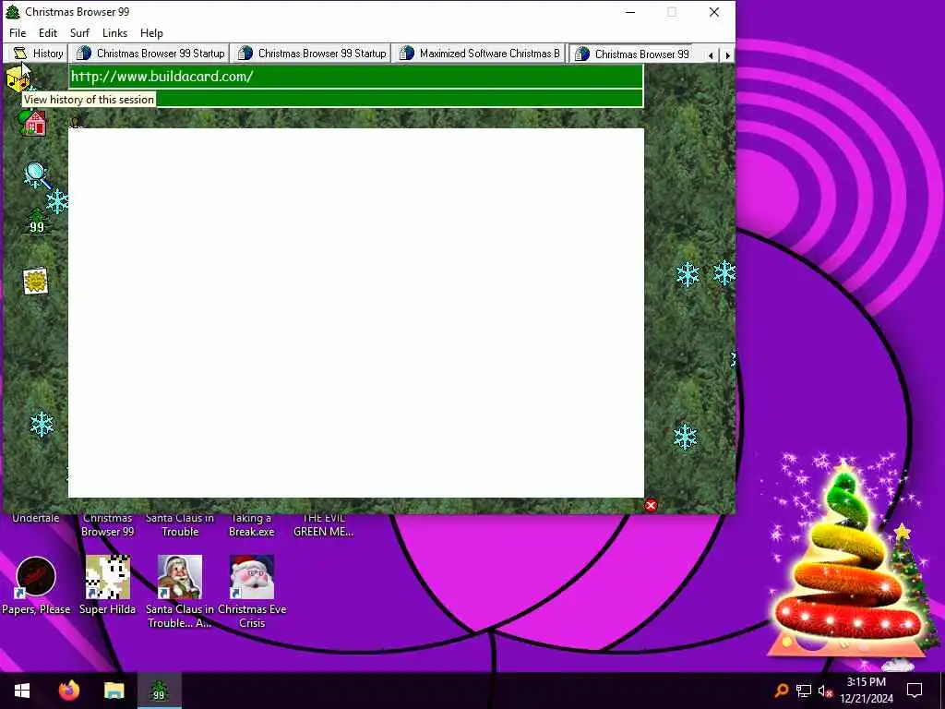
Task: Click the yellow sun card icon in sidebar
Action: tap(35, 281)
